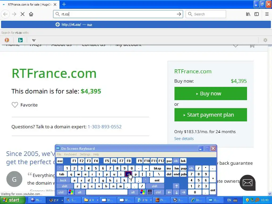
Task: Click the left arrow key on keyboard
Action: (169, 192)
